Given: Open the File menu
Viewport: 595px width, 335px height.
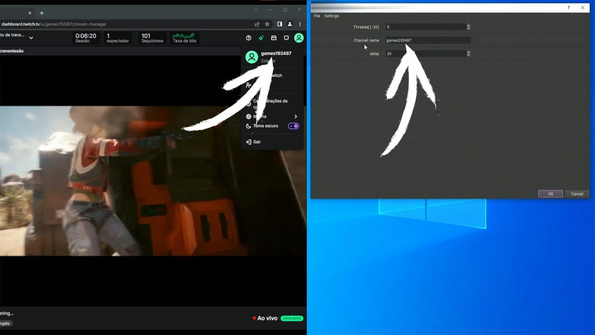Looking at the screenshot, I should coord(317,16).
